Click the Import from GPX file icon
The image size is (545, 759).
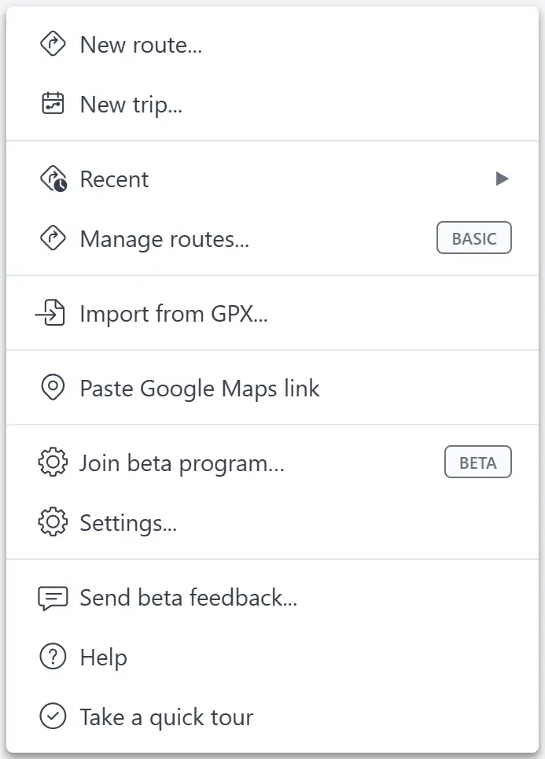tap(50, 313)
